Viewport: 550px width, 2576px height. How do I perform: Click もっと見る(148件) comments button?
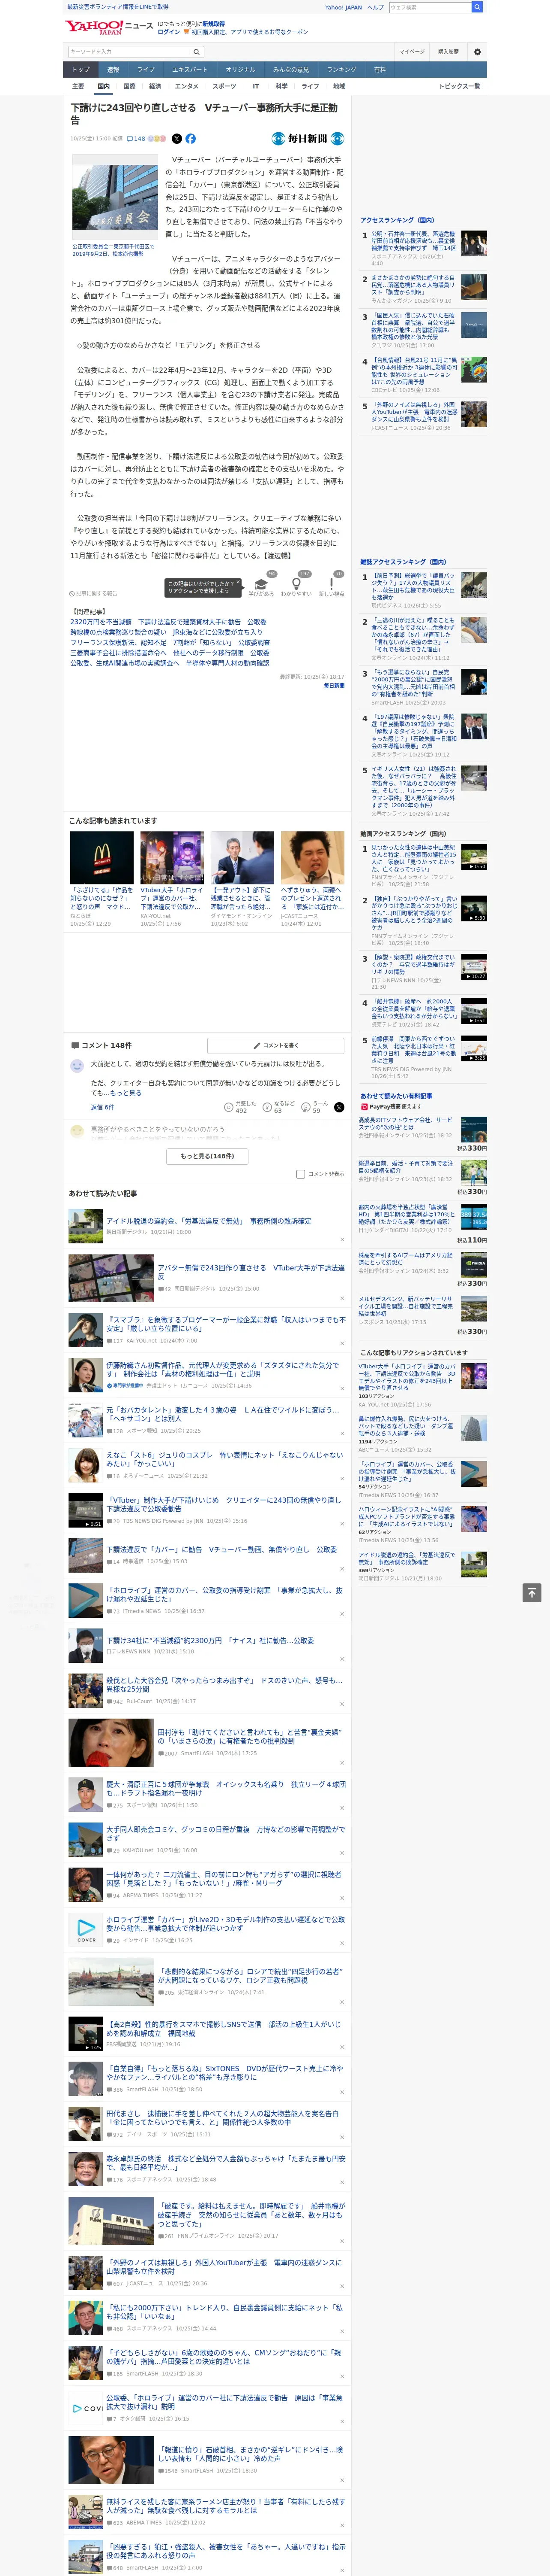208,1156
